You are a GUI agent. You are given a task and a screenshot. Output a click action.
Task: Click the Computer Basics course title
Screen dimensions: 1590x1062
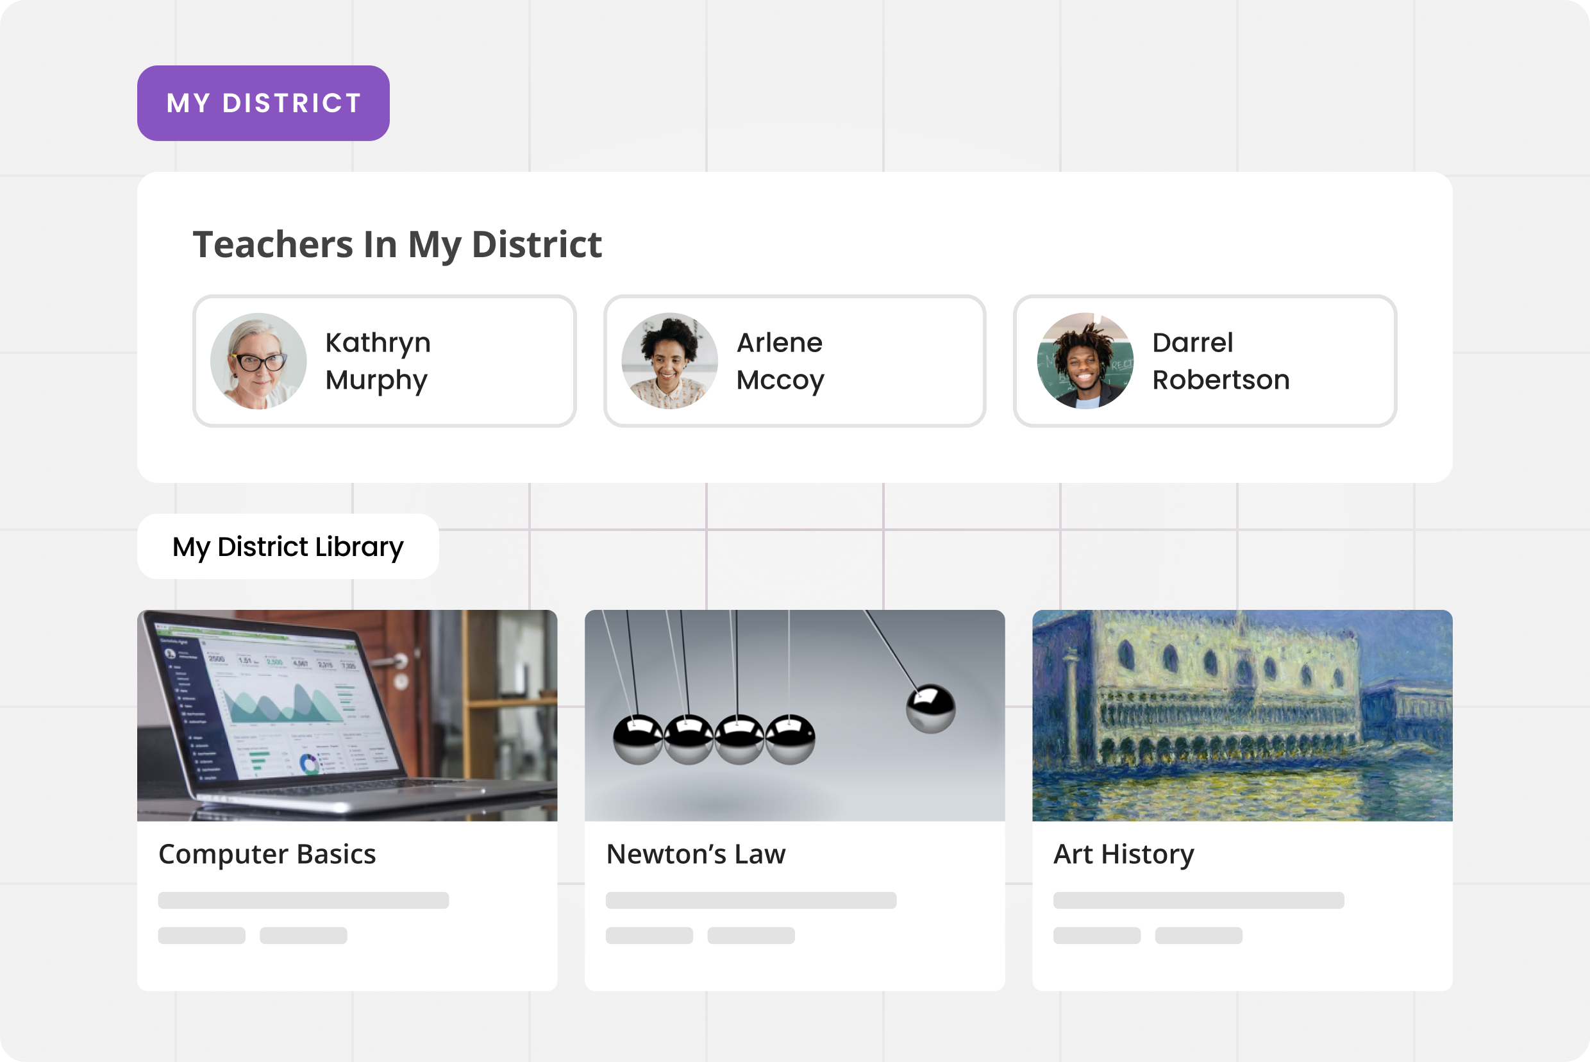click(x=267, y=854)
